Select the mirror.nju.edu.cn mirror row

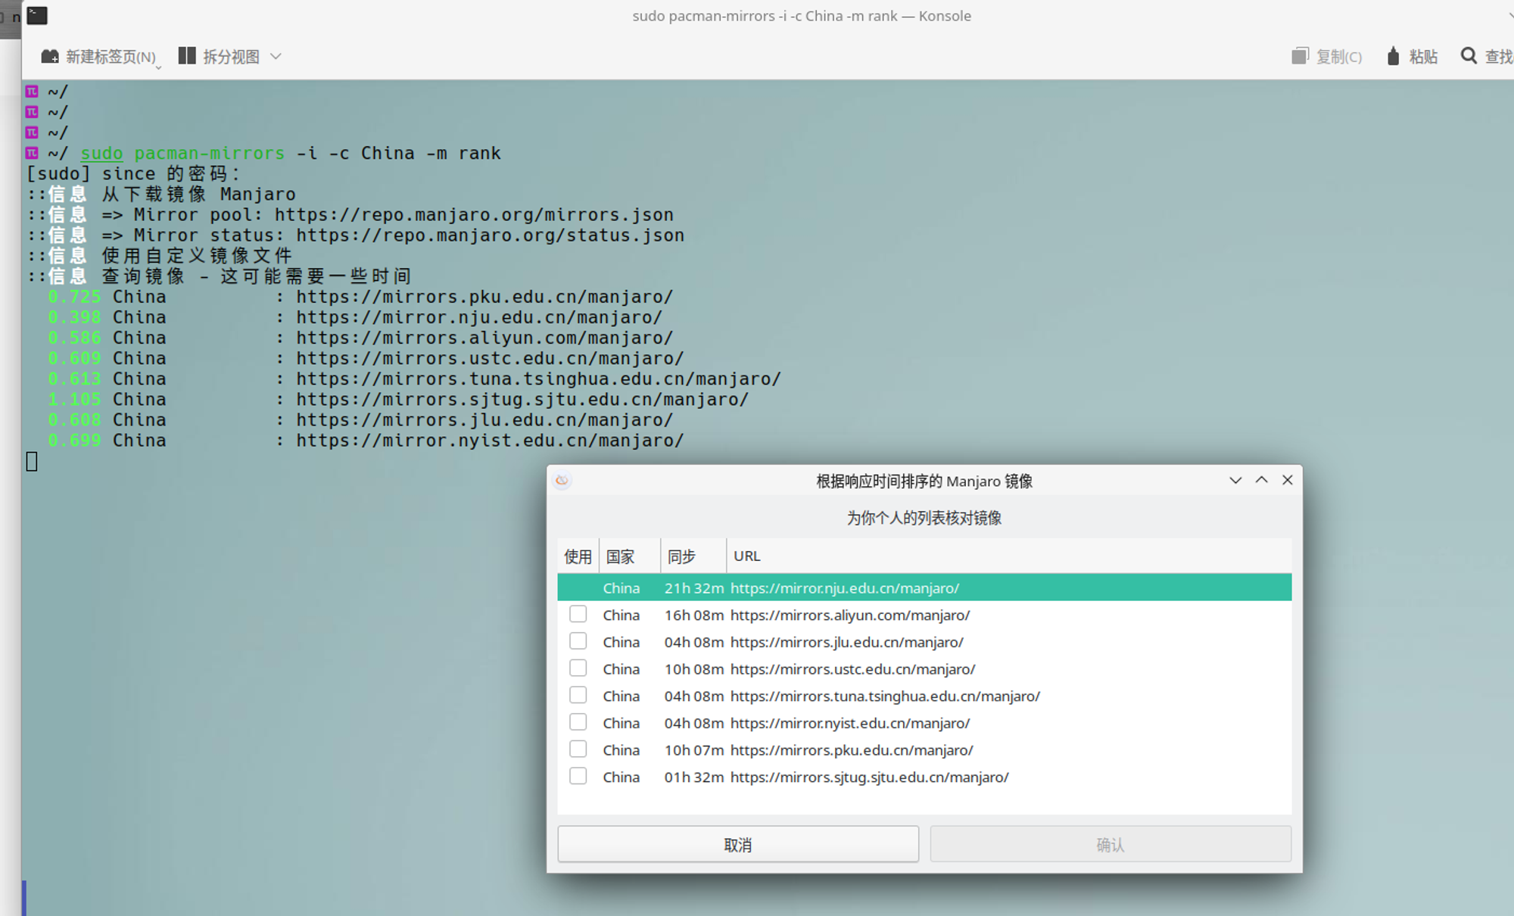(x=924, y=587)
